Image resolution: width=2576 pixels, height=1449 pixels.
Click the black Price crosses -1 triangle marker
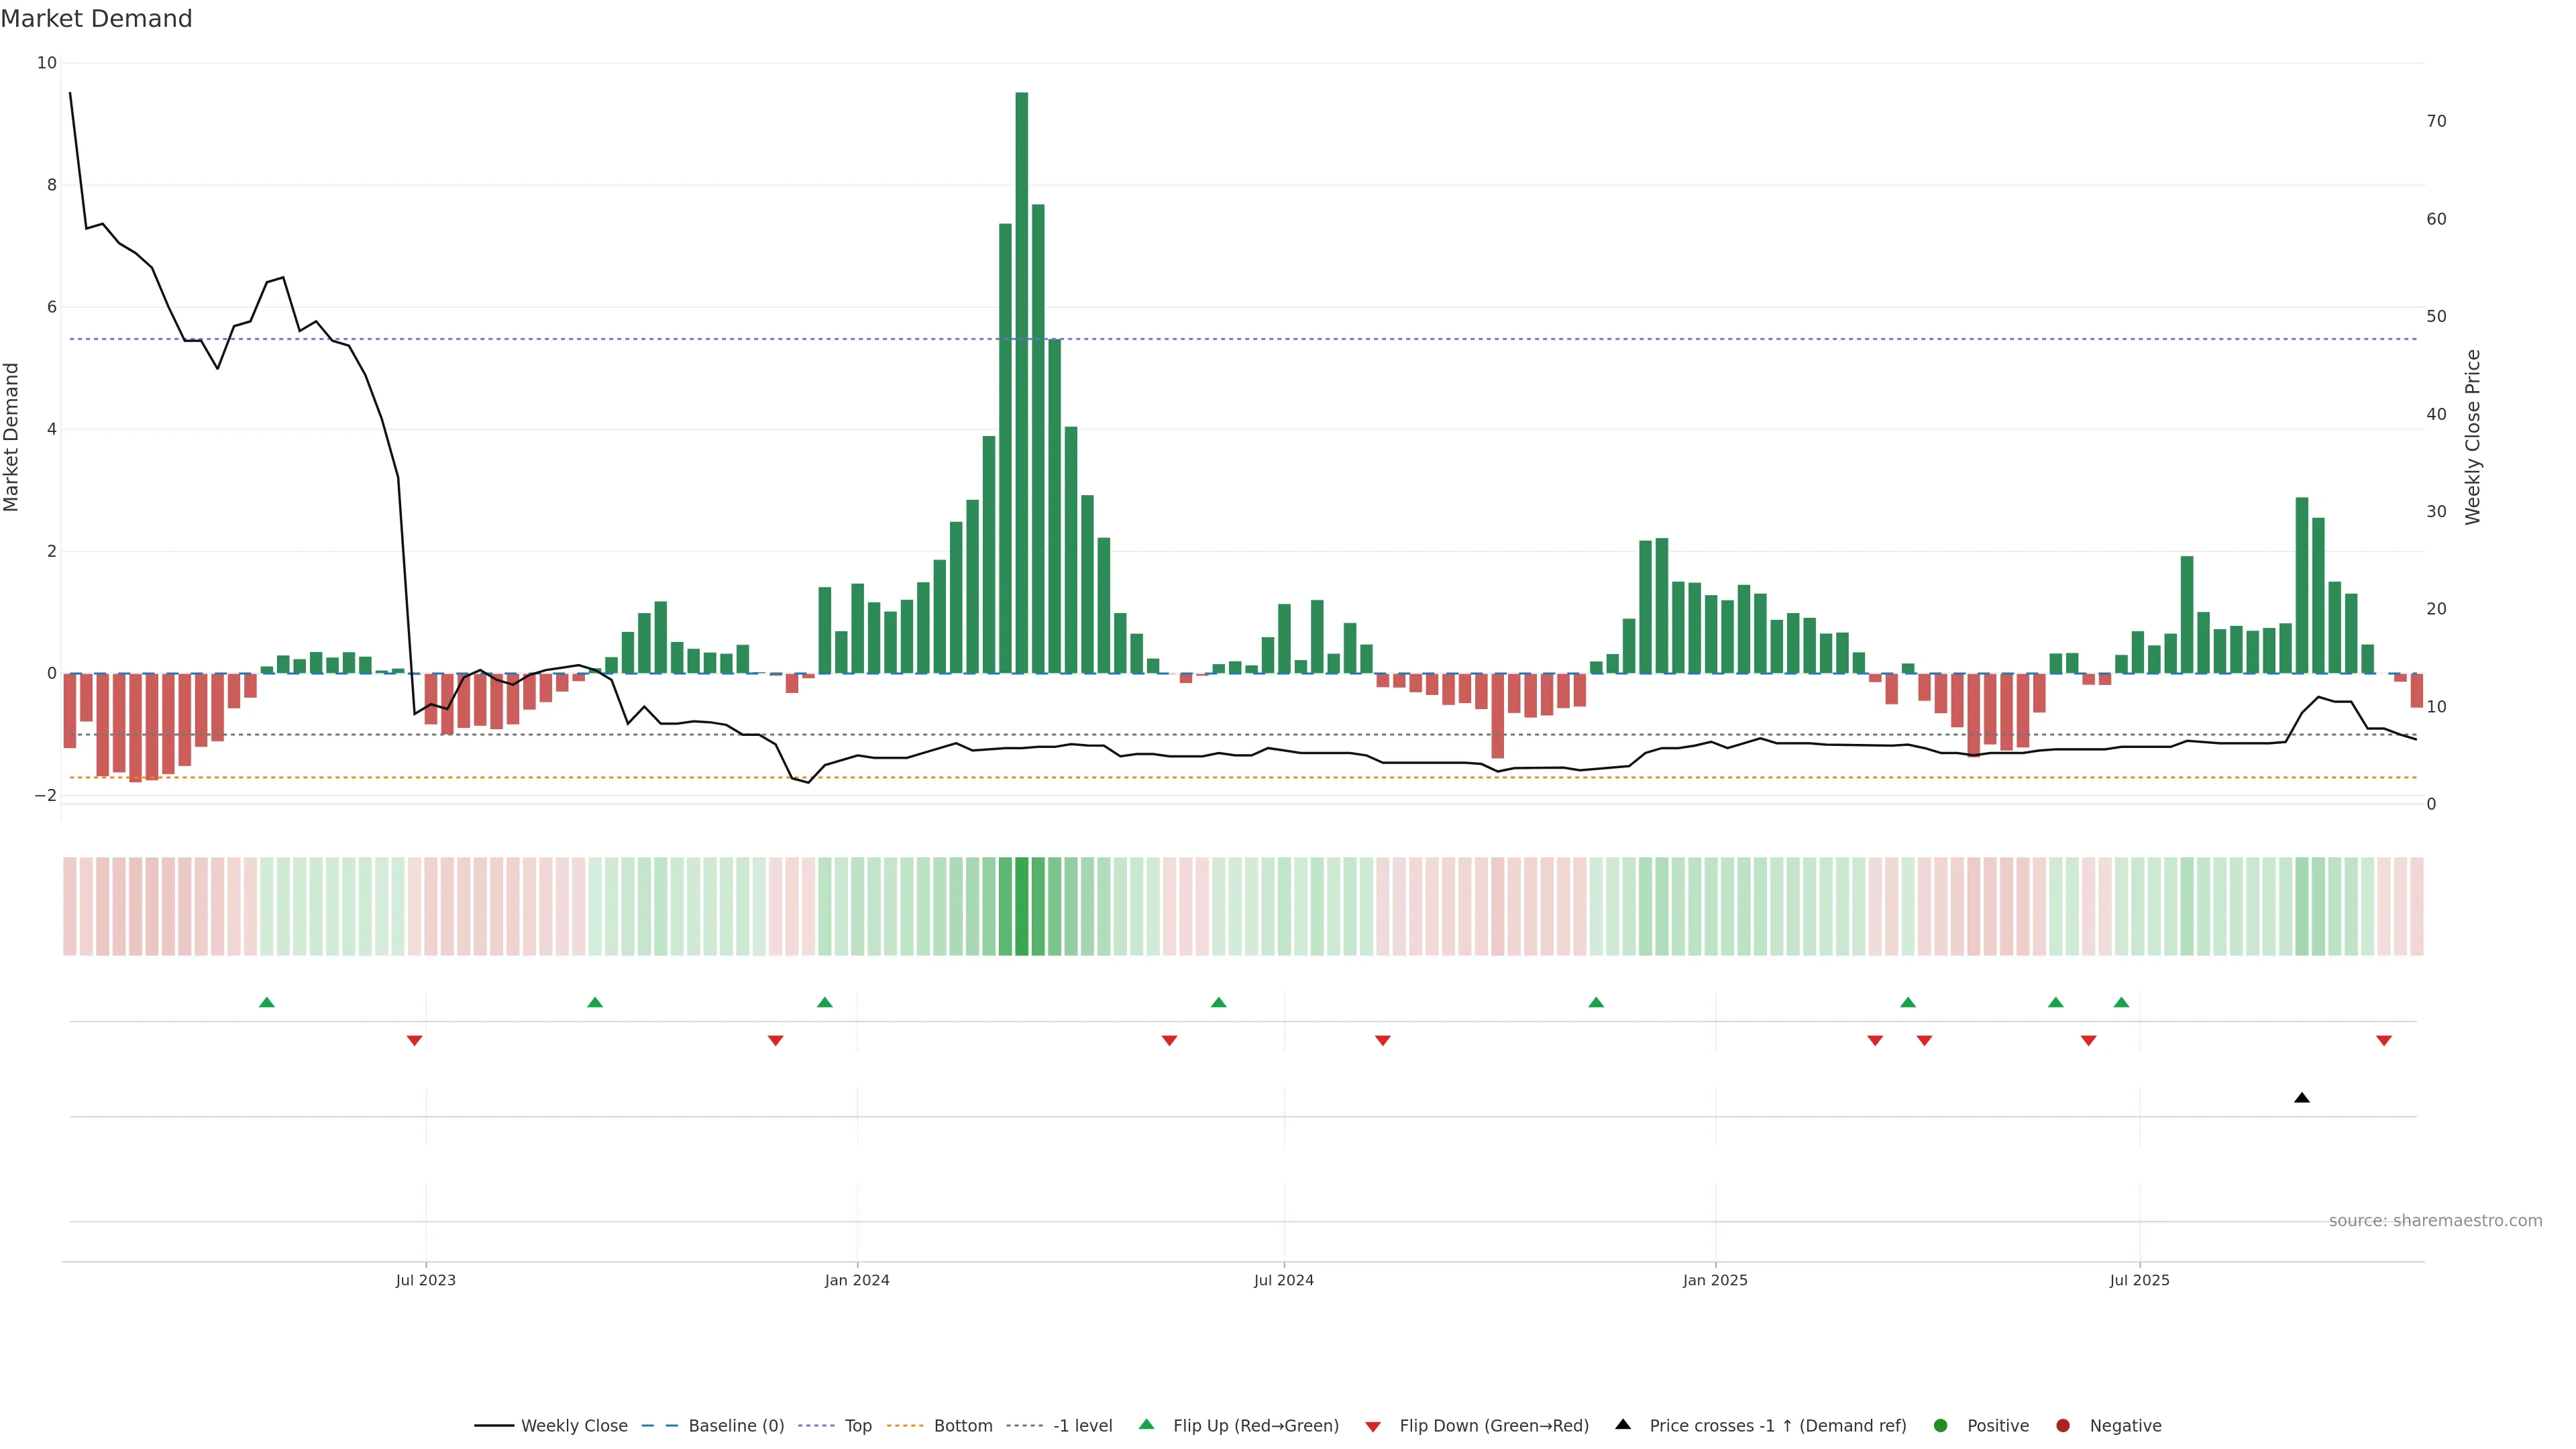(x=2301, y=1098)
